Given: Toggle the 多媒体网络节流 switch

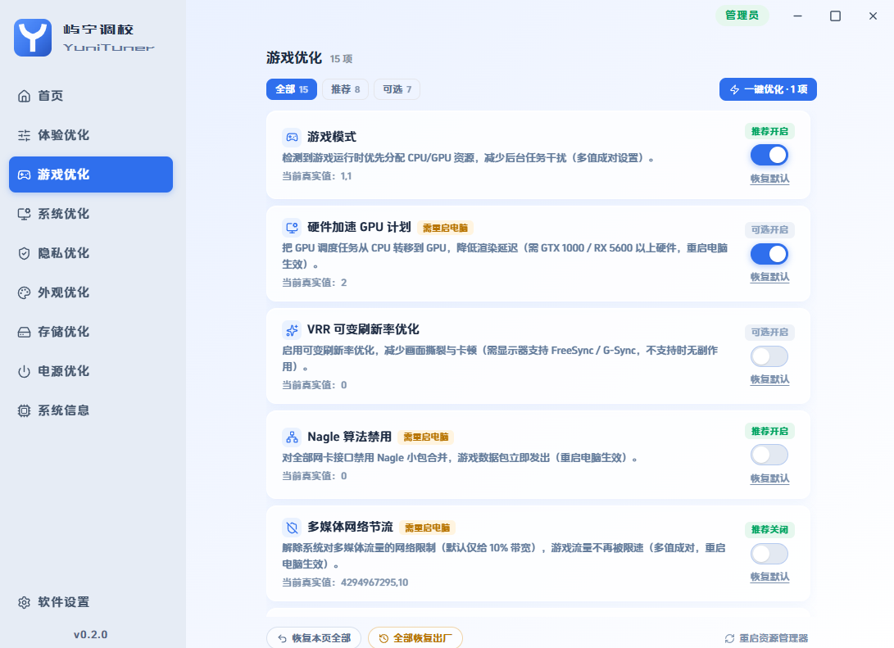Looking at the screenshot, I should click(x=769, y=554).
